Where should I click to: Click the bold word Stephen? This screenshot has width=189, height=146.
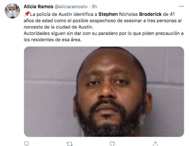tap(108, 14)
